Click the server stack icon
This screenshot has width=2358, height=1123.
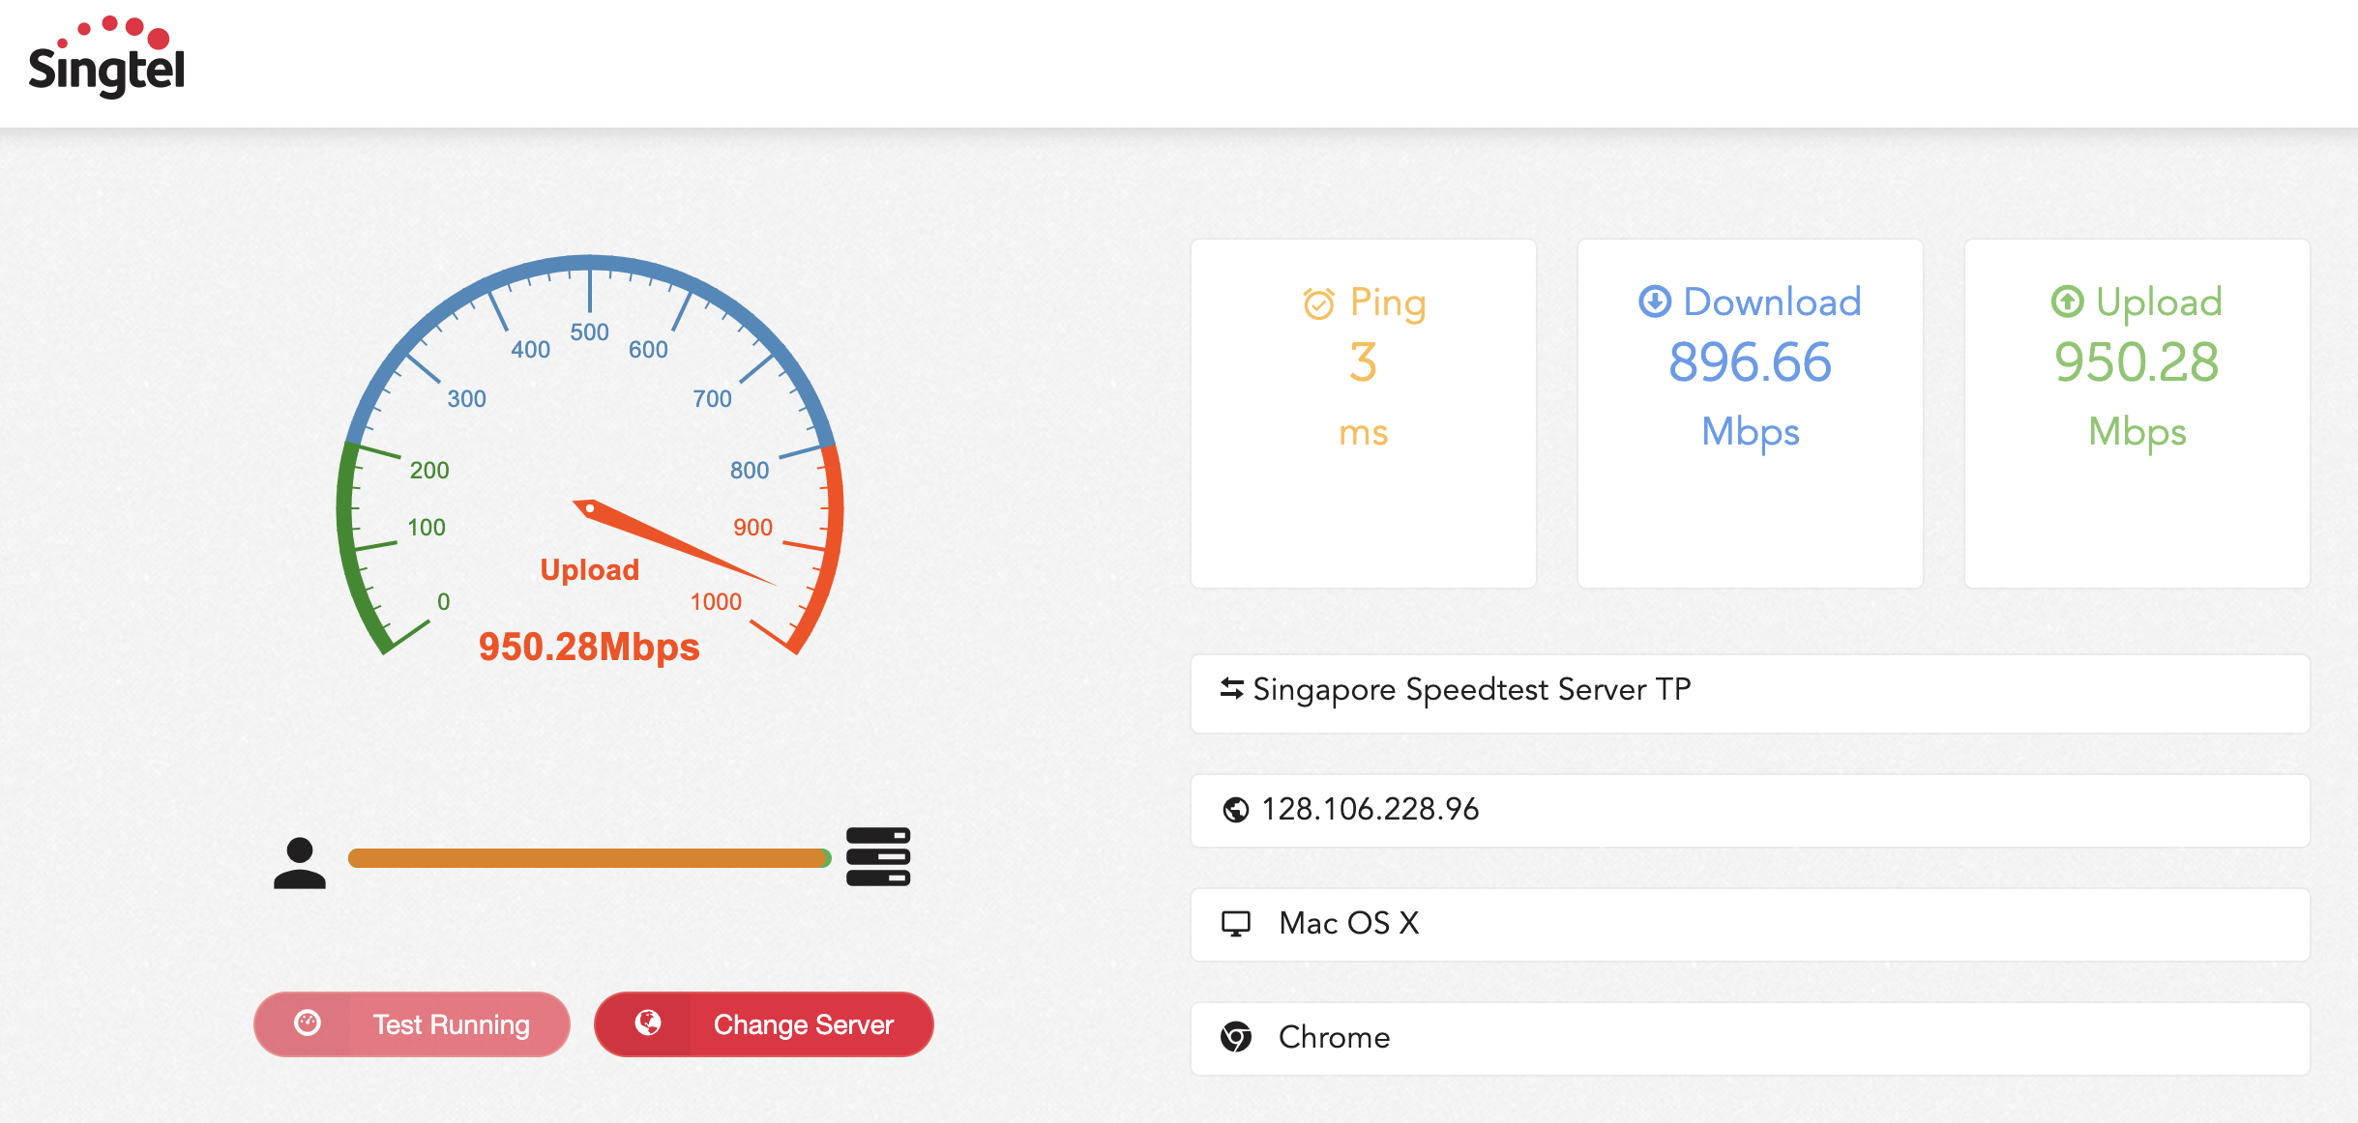(x=877, y=856)
